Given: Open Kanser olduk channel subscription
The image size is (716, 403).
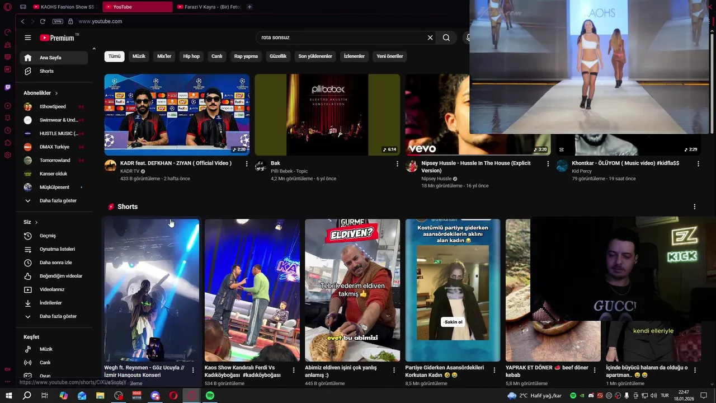Looking at the screenshot, I should [54, 174].
